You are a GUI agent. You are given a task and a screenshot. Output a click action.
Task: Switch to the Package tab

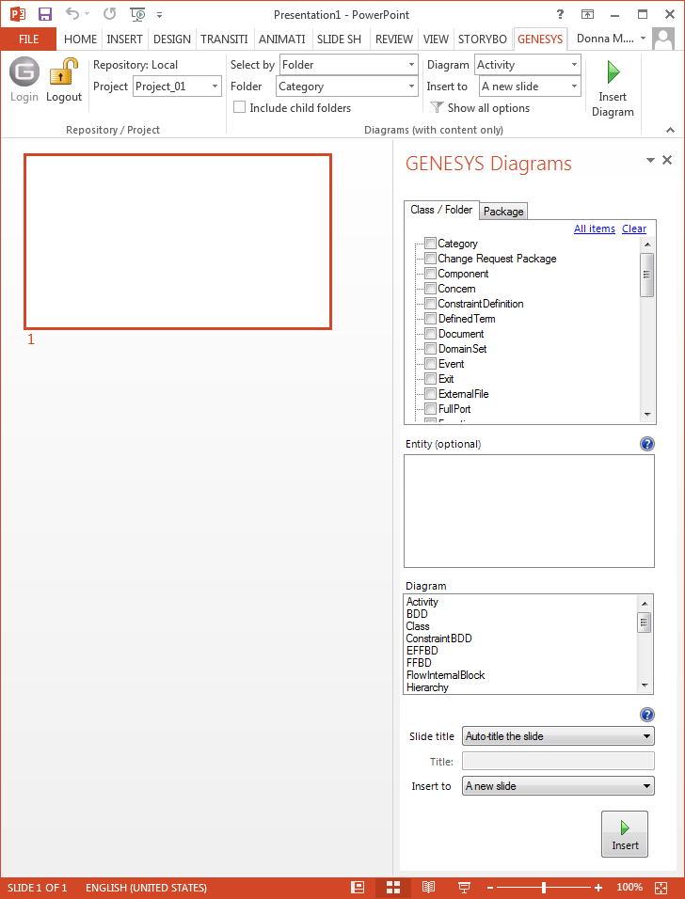coord(503,211)
